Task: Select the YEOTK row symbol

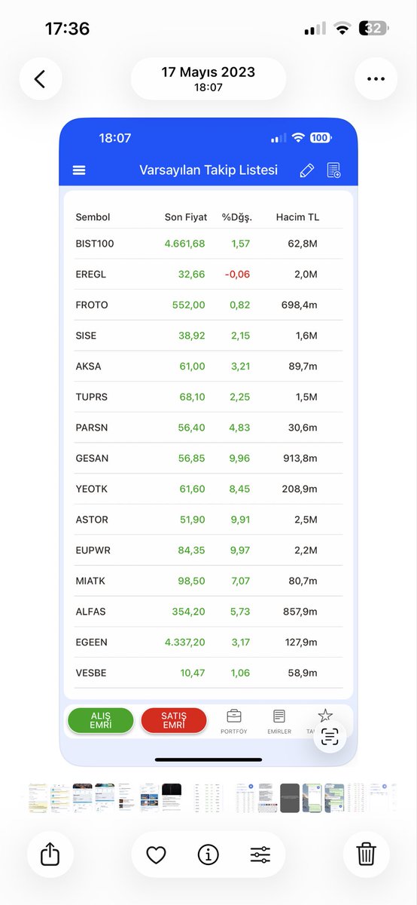Action: (92, 489)
